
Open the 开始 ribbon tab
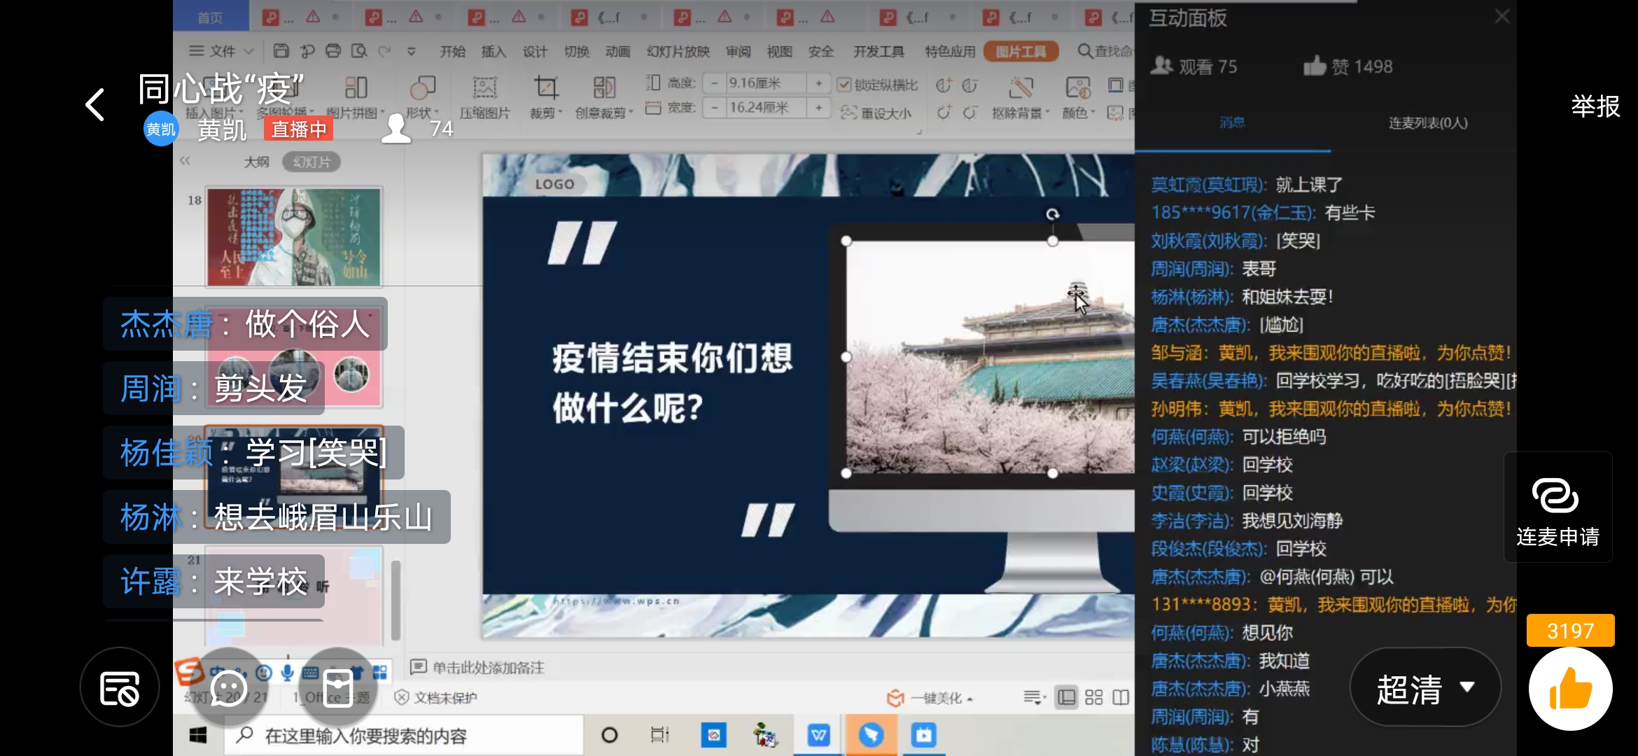tap(452, 51)
